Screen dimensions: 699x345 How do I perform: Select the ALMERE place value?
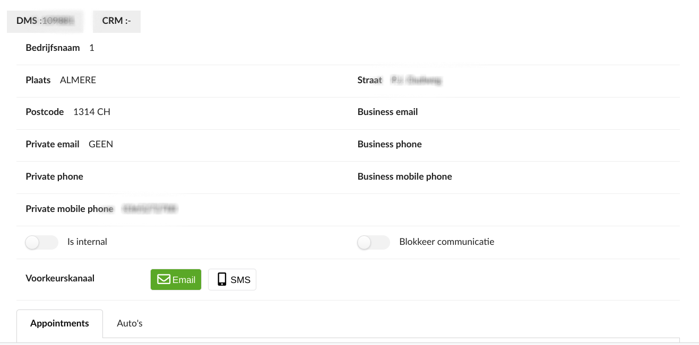(x=78, y=80)
